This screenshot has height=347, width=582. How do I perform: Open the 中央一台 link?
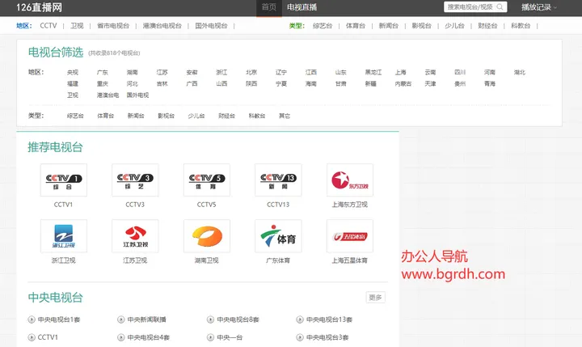(x=230, y=337)
